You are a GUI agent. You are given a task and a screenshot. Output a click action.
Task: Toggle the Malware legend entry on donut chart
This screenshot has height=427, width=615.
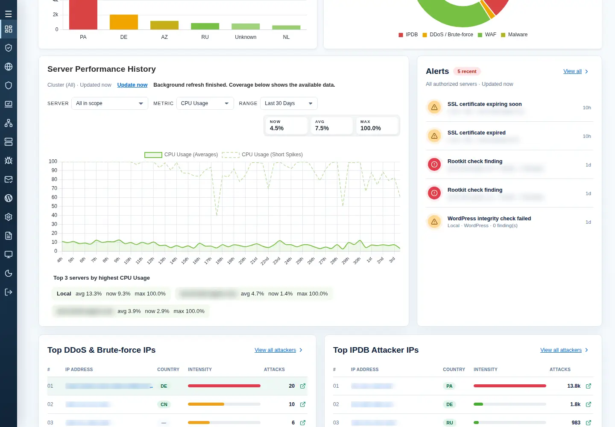[x=514, y=35]
